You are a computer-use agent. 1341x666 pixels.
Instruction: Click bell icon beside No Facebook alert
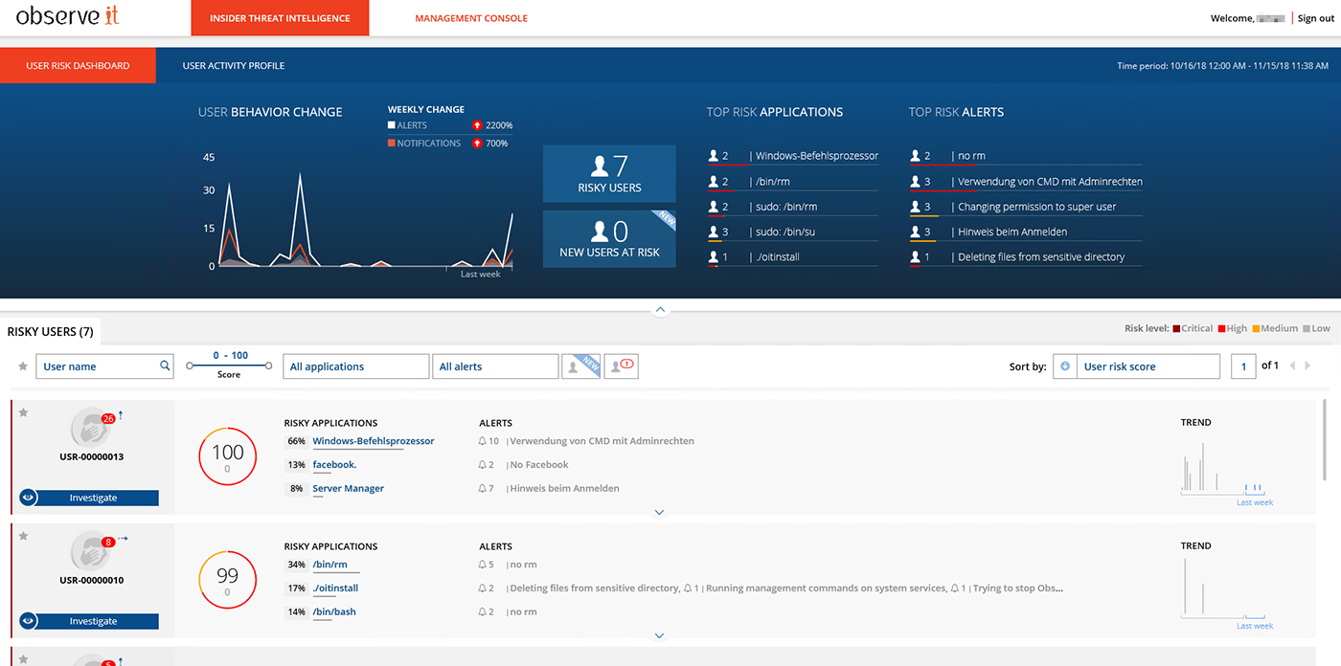[x=482, y=465]
